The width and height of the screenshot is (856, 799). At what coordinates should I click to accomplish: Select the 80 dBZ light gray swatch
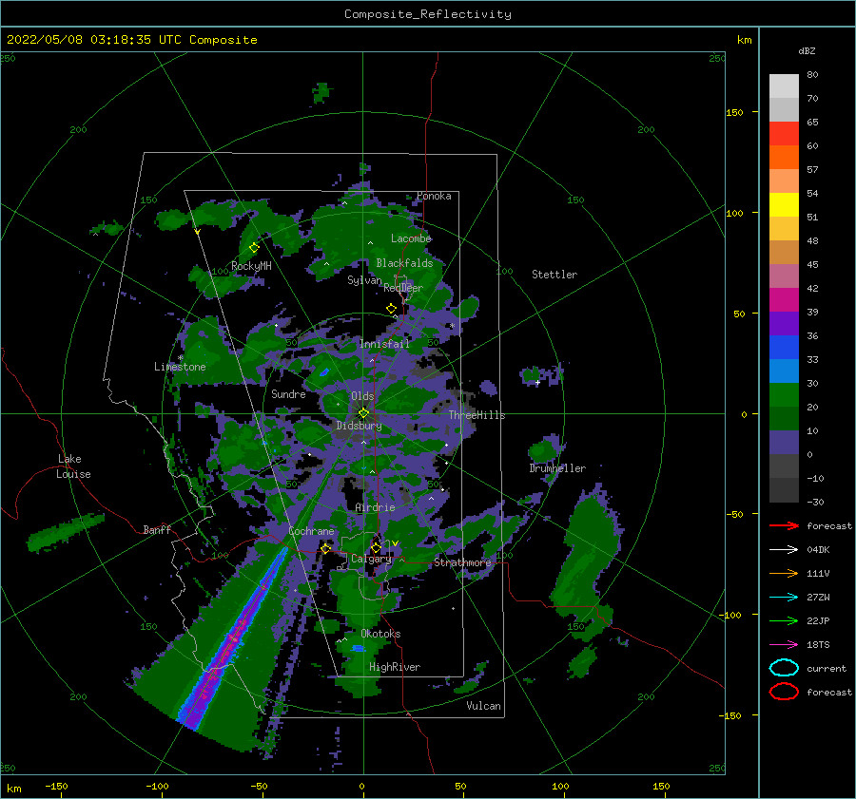click(x=784, y=86)
